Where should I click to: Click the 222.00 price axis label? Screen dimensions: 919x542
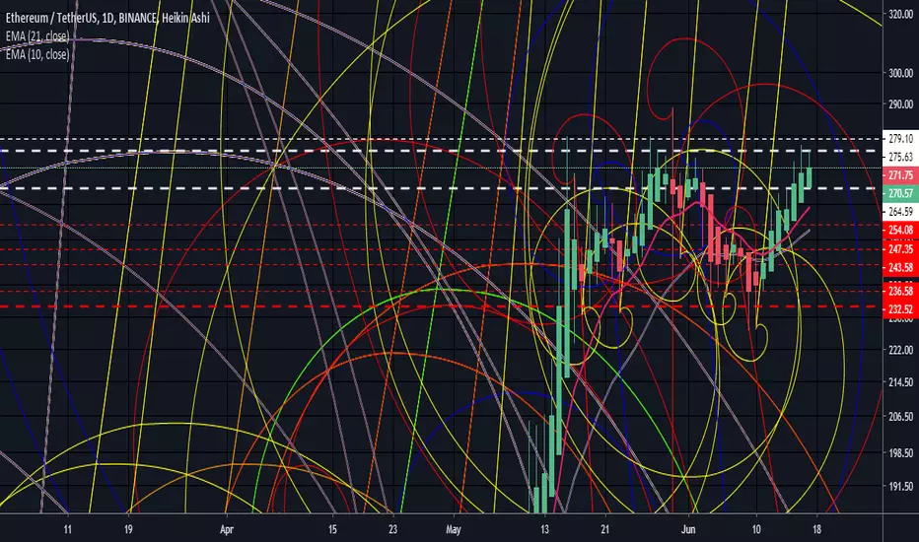click(x=901, y=350)
